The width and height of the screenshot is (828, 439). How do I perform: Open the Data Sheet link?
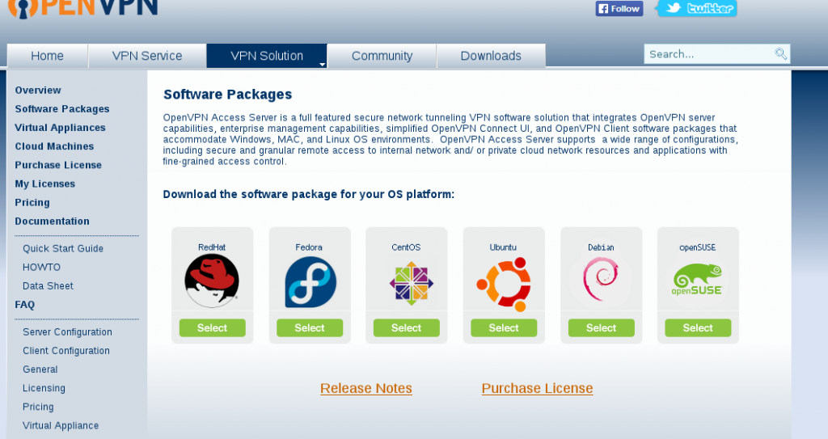[x=48, y=286]
